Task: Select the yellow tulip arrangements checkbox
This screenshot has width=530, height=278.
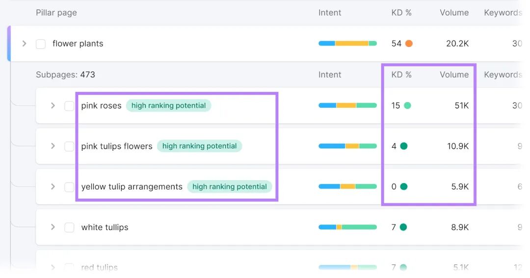Action: tap(69, 186)
